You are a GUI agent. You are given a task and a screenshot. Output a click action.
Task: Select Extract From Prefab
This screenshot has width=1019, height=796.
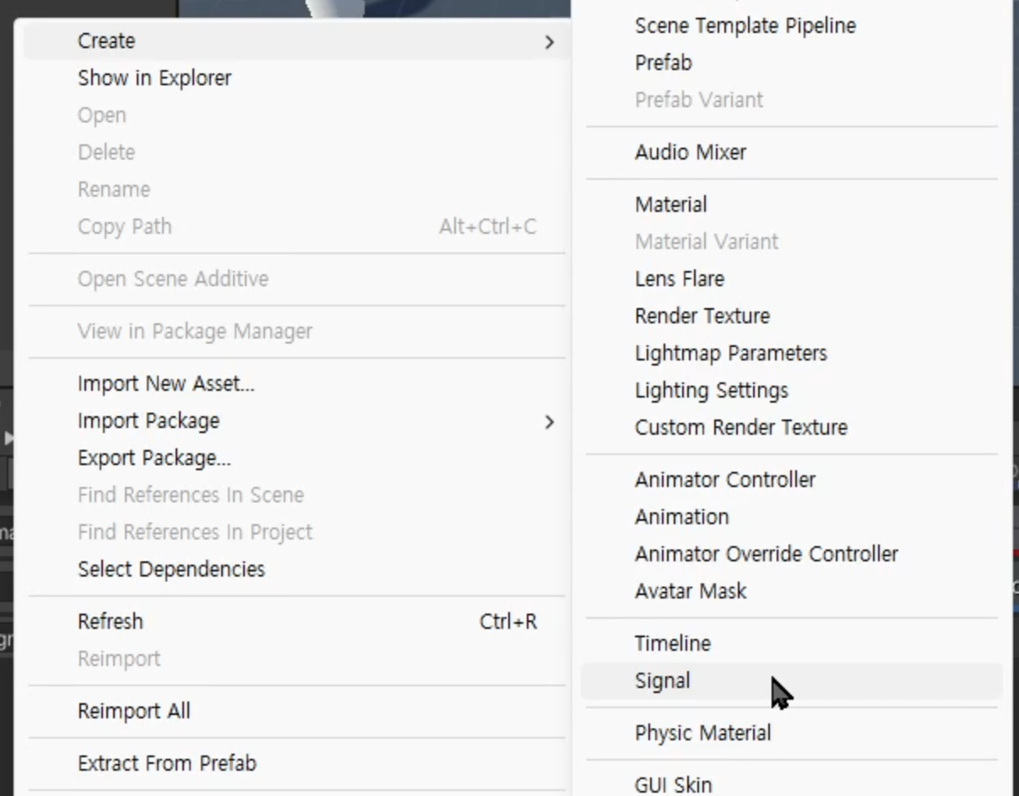pyautogui.click(x=167, y=764)
